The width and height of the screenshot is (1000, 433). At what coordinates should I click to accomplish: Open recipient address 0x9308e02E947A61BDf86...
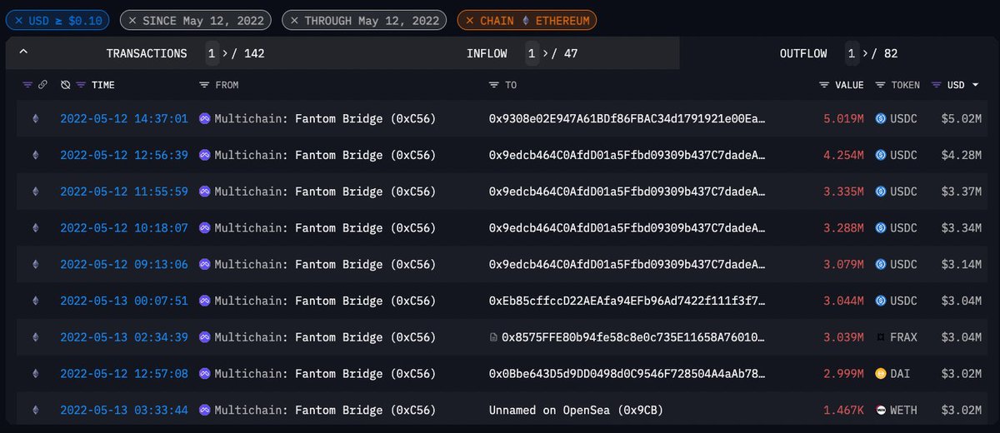(627, 119)
